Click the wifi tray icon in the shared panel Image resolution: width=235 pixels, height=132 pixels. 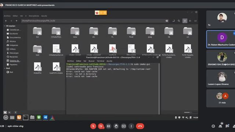point(183,118)
